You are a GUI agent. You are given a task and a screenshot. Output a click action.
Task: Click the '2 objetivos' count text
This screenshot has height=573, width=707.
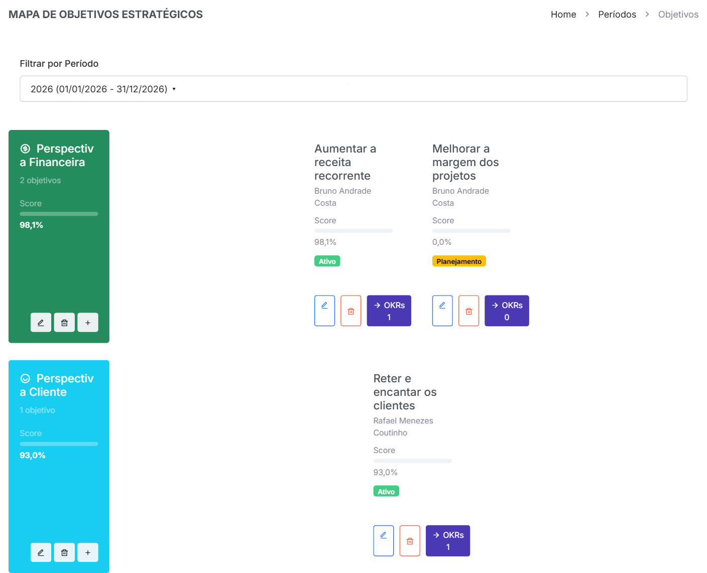click(40, 181)
